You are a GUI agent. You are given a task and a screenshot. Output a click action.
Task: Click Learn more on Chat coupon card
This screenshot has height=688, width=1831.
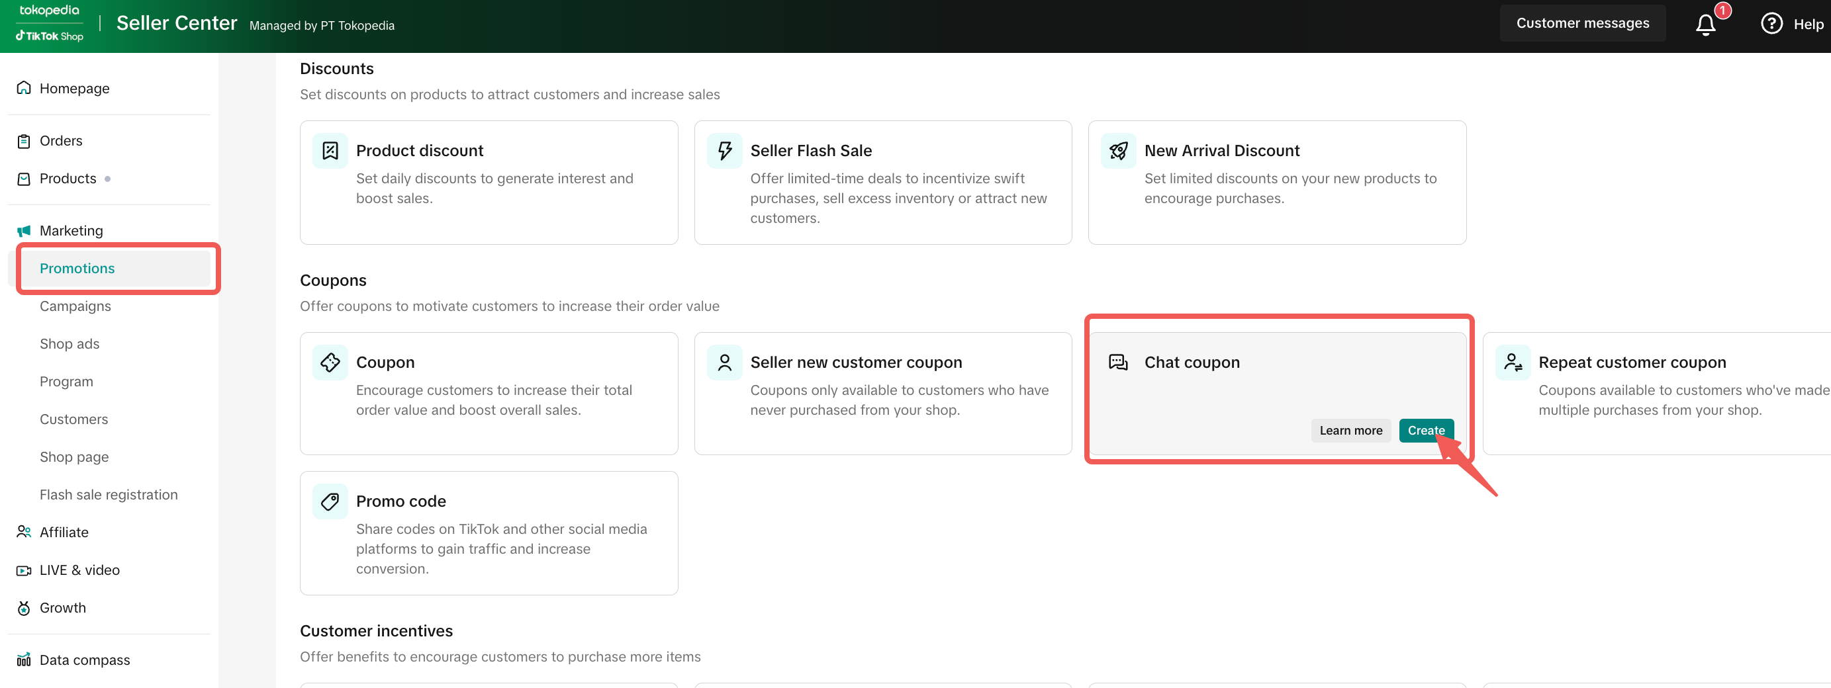point(1350,430)
